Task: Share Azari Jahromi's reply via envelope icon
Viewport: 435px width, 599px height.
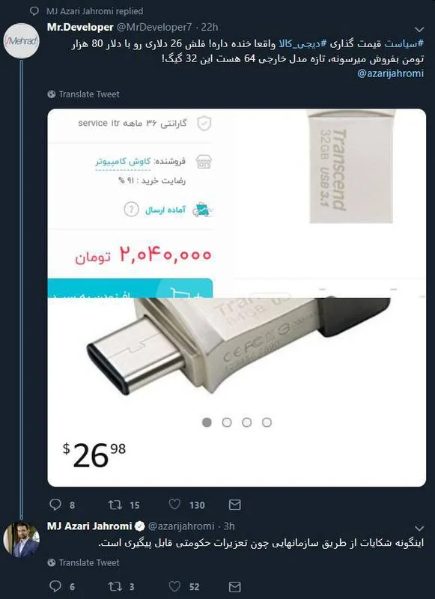Action: pos(234,586)
